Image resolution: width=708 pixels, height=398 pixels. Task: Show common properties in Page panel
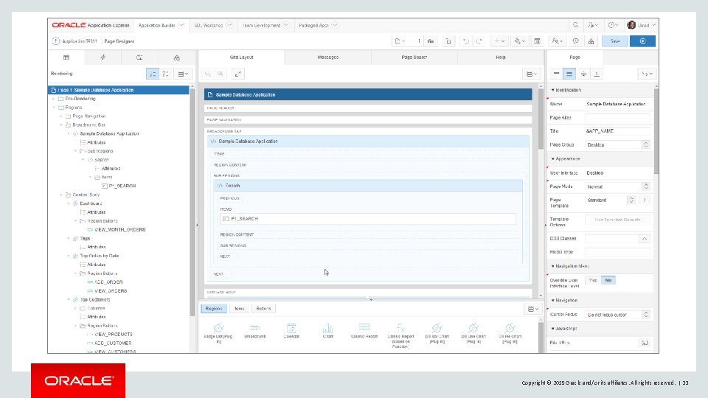556,74
